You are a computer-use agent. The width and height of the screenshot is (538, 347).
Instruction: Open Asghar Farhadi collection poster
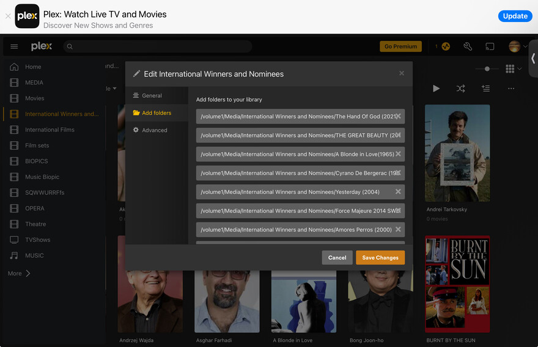pyautogui.click(x=227, y=301)
